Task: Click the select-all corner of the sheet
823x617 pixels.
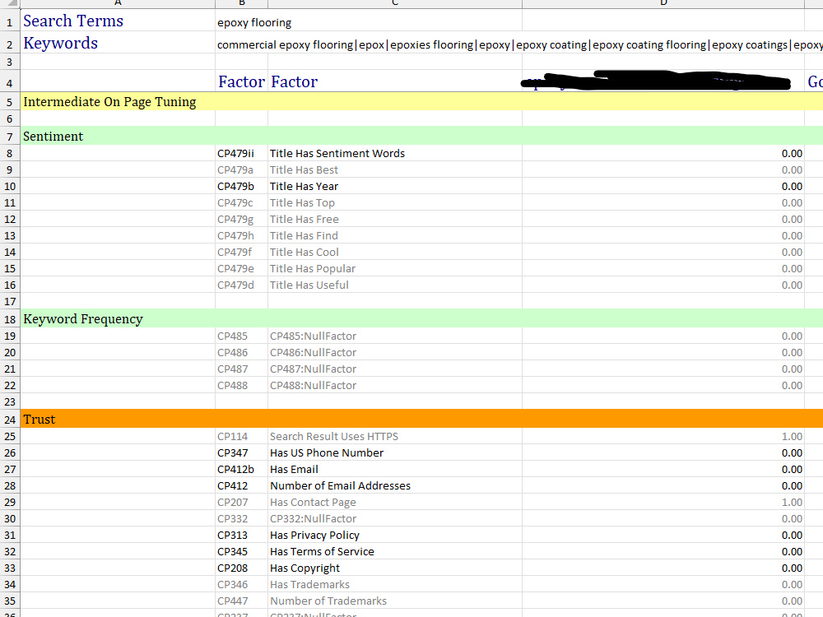Action: click(x=9, y=3)
